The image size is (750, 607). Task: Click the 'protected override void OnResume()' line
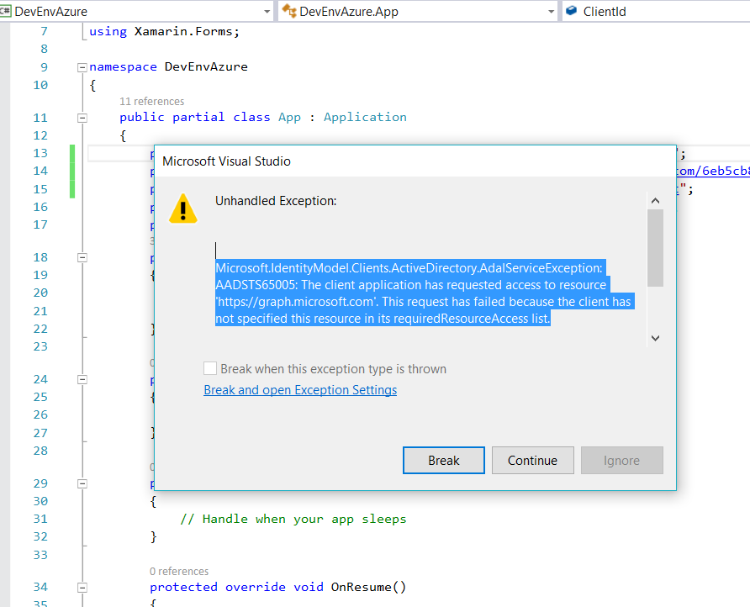click(x=278, y=587)
